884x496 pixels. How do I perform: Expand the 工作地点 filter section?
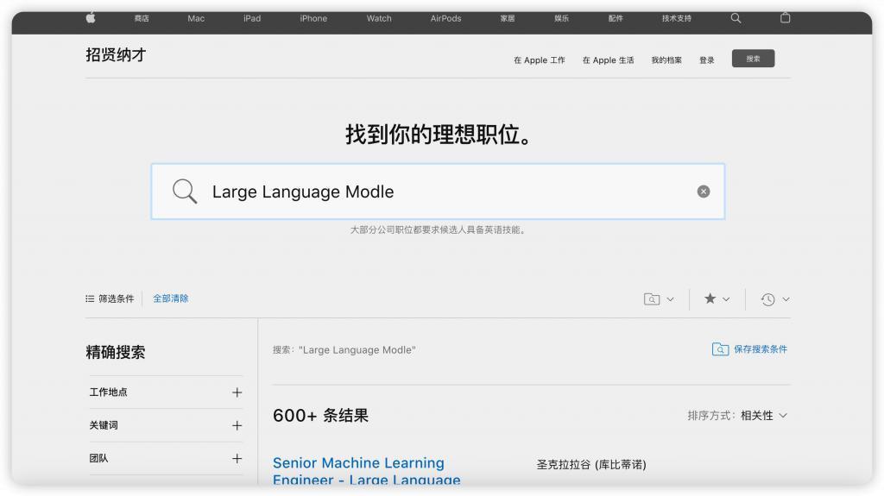click(x=166, y=392)
